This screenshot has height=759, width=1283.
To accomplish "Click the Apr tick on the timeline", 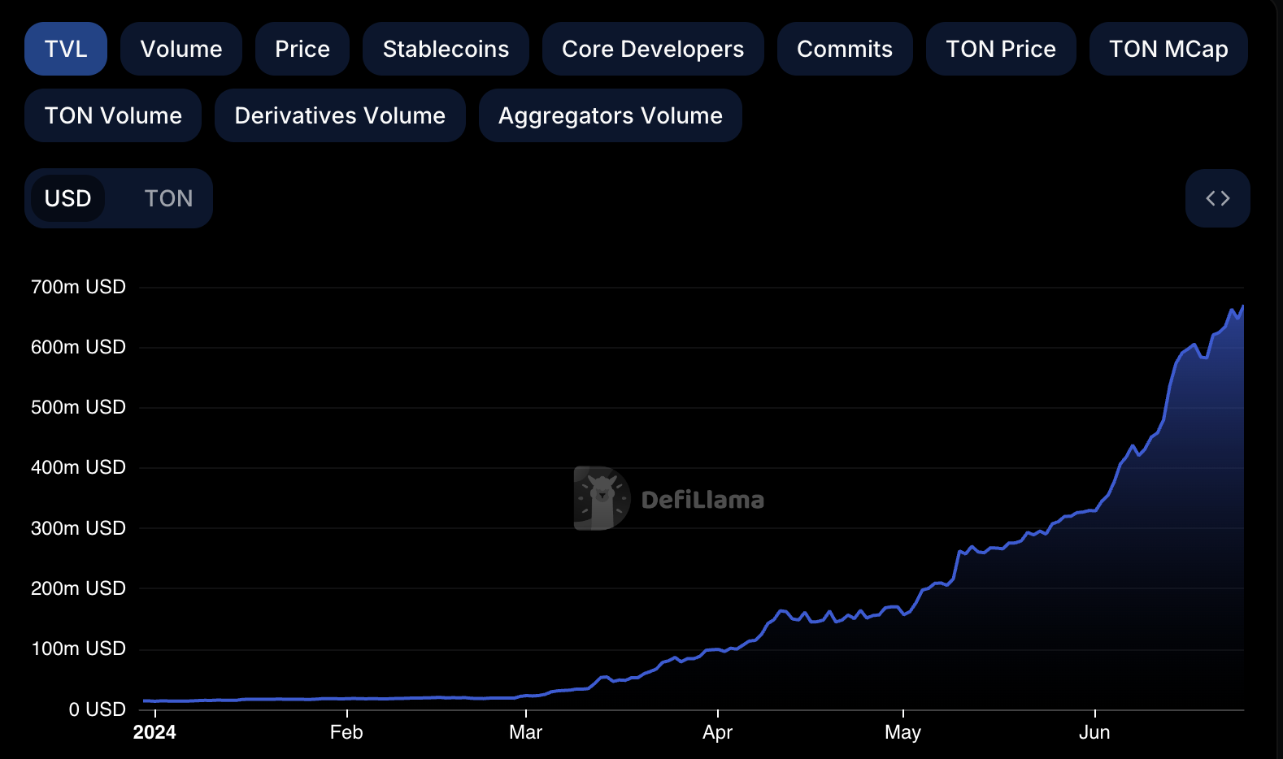I will 717,731.
